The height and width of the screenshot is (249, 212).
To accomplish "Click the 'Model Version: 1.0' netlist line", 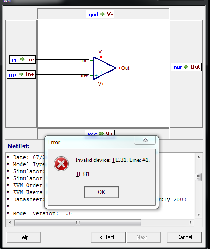I will tap(39, 213).
